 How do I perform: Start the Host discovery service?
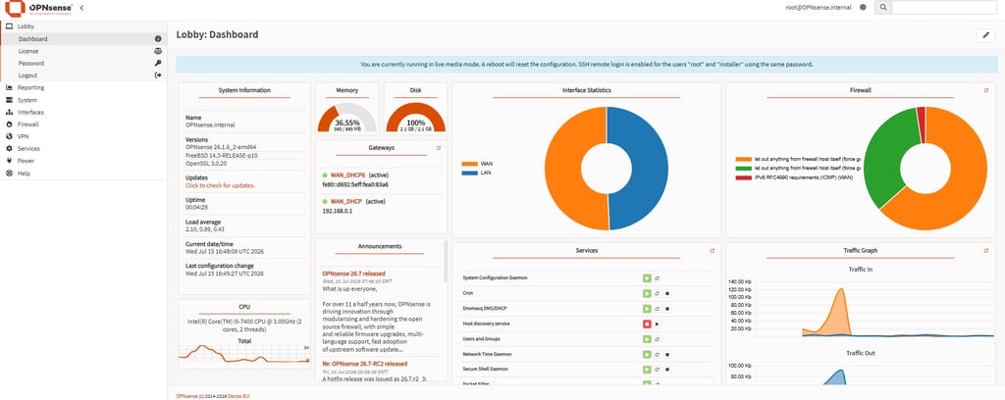657,324
